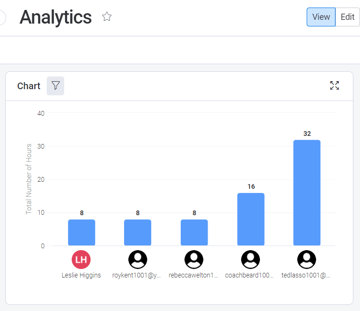The width and height of the screenshot is (360, 311).
Task: Open the chart filter funnel icon
Action: point(56,86)
